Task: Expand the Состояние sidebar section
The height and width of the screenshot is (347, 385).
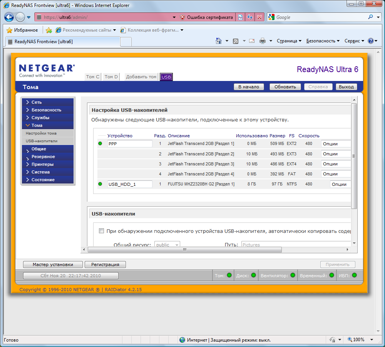Action: pos(48,180)
